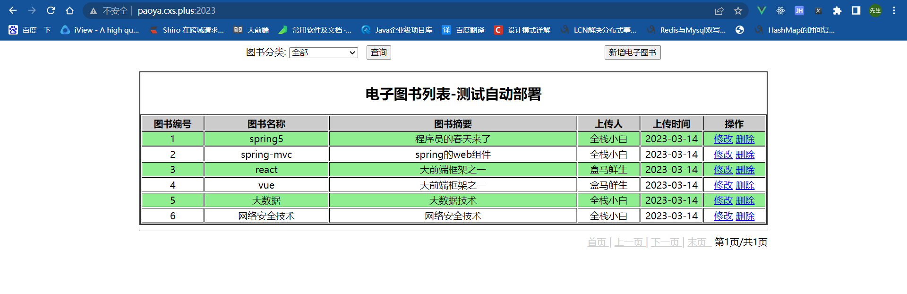The image size is (907, 294).
Task: Open the 常用软件及文档 bookmark
Action: point(315,30)
